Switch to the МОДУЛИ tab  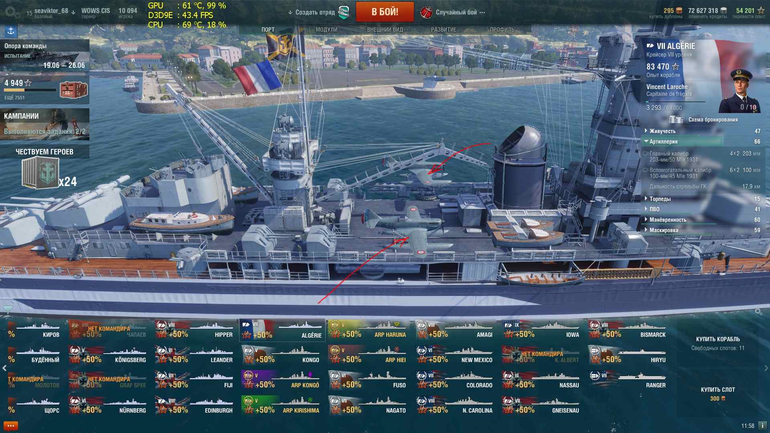tap(326, 30)
